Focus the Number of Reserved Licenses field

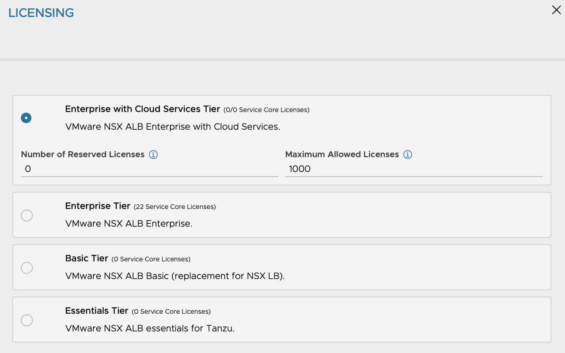pyautogui.click(x=149, y=169)
